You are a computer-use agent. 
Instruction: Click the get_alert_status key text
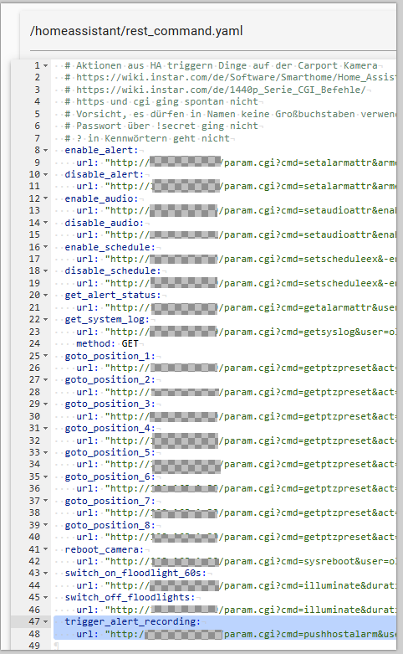pos(112,296)
